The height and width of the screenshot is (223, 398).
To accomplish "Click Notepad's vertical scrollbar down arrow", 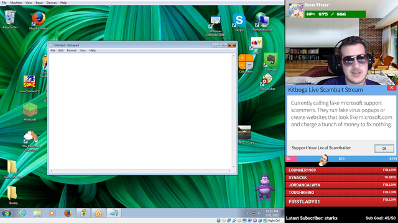I will (x=234, y=167).
